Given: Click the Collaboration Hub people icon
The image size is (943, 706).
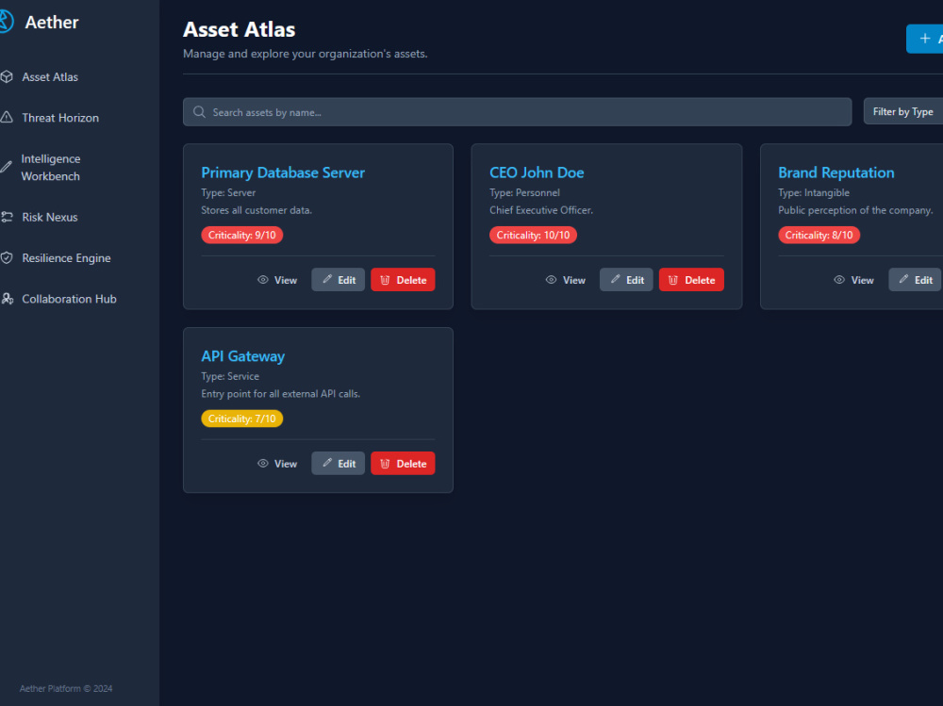Looking at the screenshot, I should [x=7, y=299].
